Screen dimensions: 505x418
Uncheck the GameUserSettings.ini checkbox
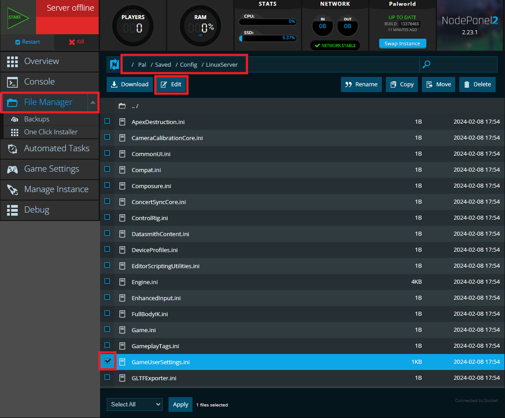[x=108, y=361]
